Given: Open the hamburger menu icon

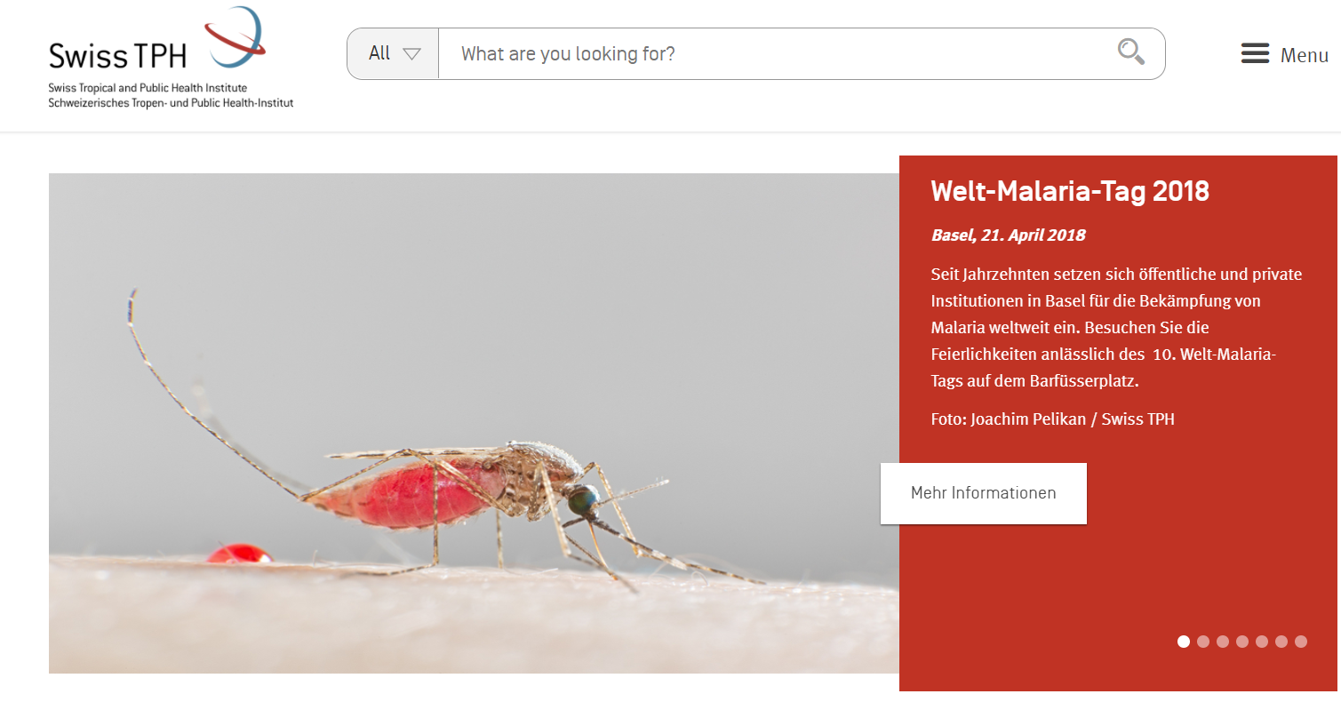Looking at the screenshot, I should pos(1255,54).
